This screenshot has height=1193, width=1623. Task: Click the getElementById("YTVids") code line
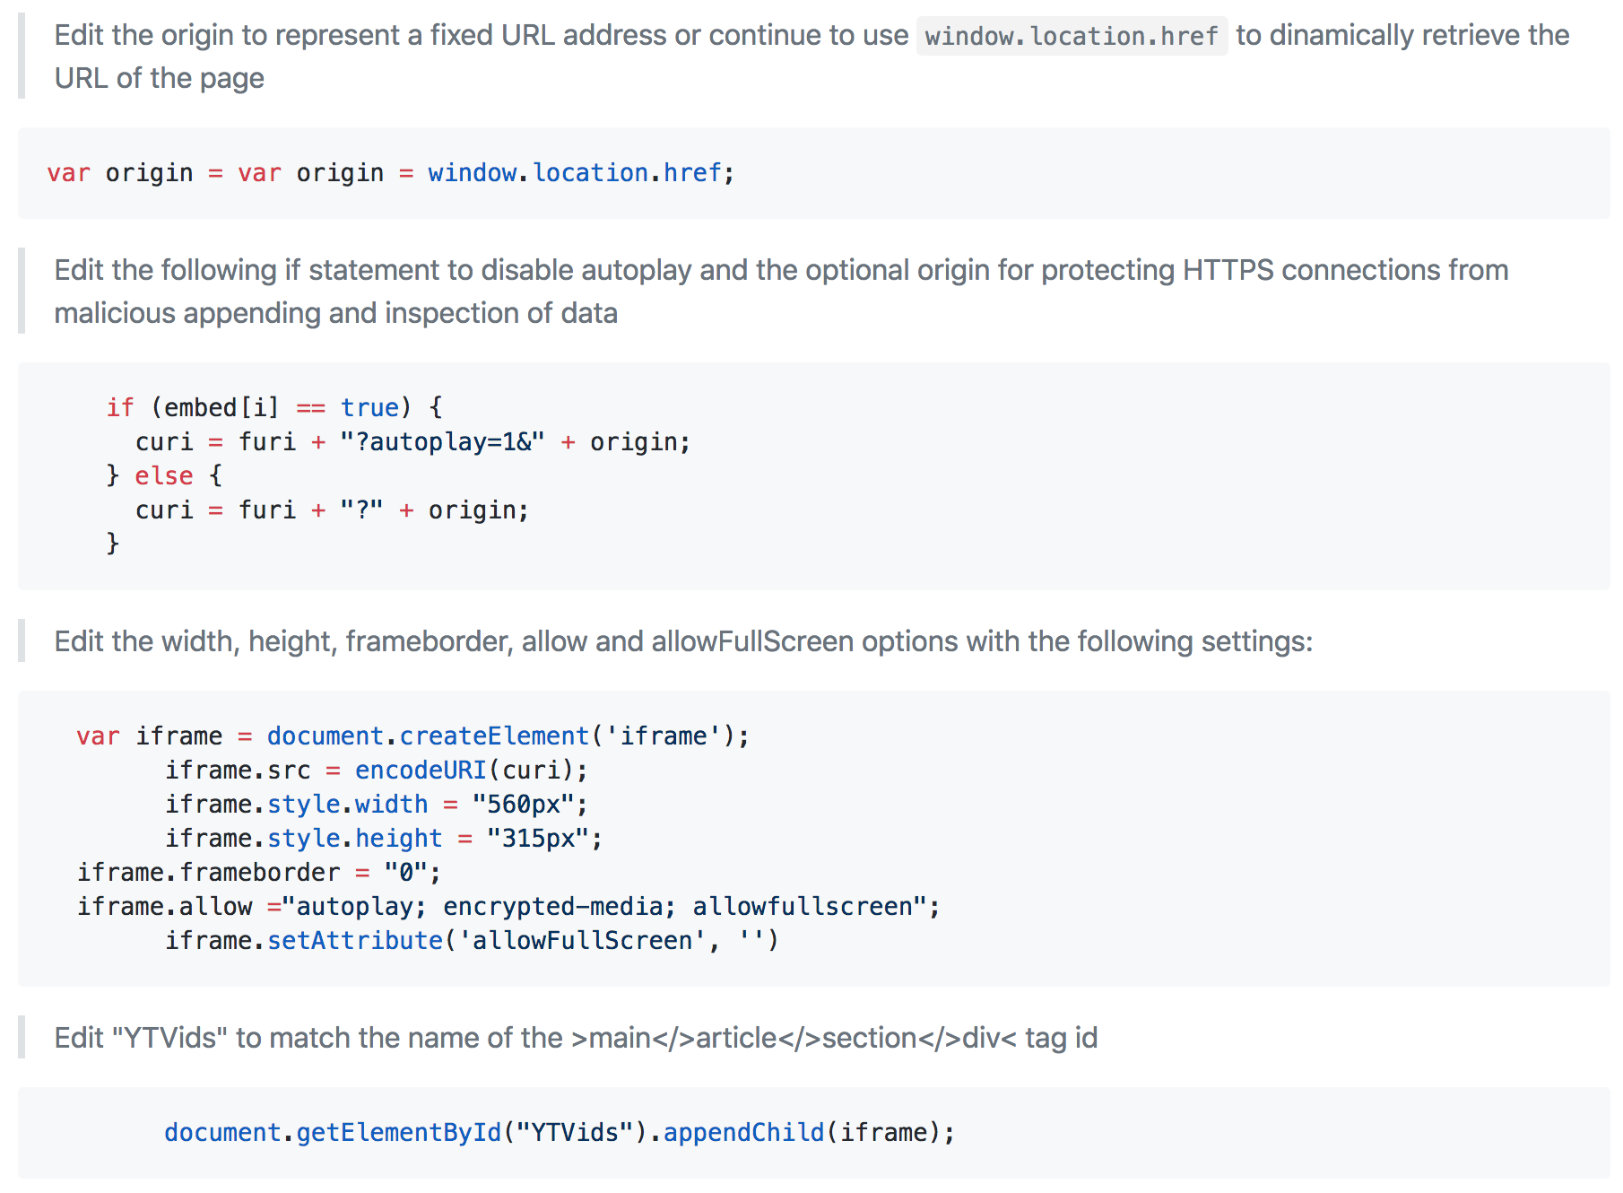[560, 1133]
